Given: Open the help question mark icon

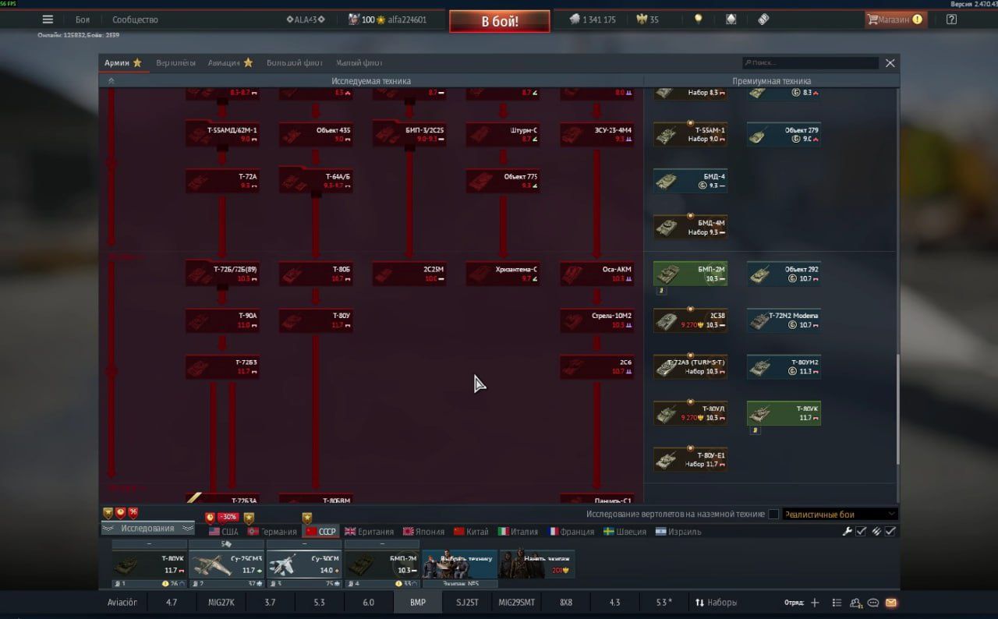Looking at the screenshot, I should pyautogui.click(x=951, y=19).
